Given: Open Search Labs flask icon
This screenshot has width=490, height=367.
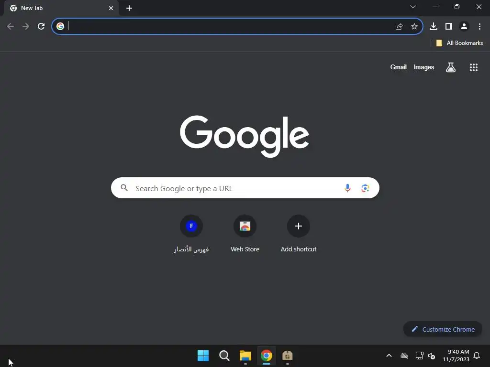Looking at the screenshot, I should (451, 67).
